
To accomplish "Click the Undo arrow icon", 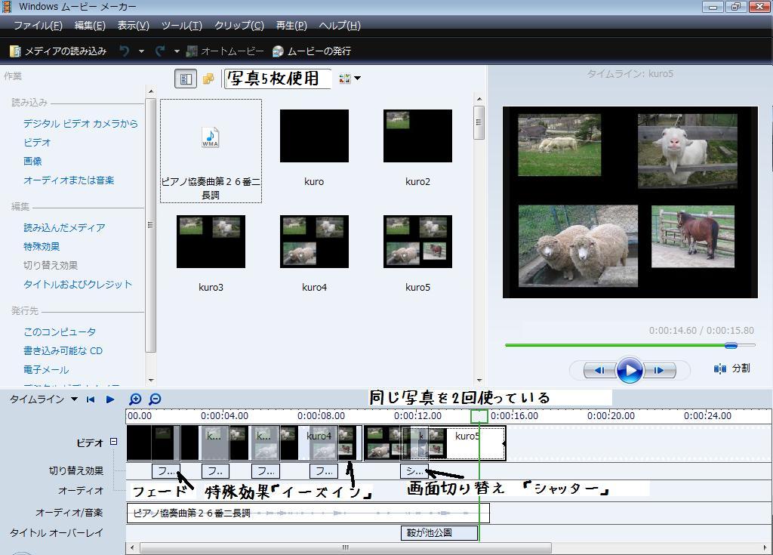I will click(125, 51).
